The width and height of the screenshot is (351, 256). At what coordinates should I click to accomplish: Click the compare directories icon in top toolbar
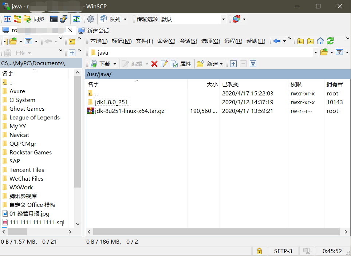(x=7, y=19)
